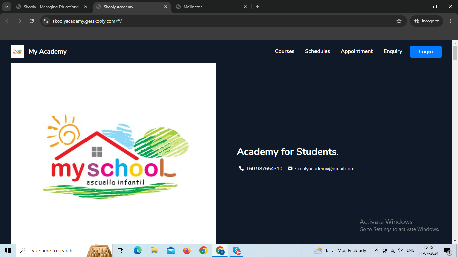Click the Incognito indicator button
Screen dimensions: 458x257
[426, 21]
